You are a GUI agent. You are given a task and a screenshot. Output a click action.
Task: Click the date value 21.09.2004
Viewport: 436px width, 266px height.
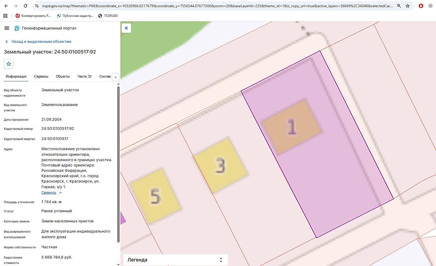point(52,119)
